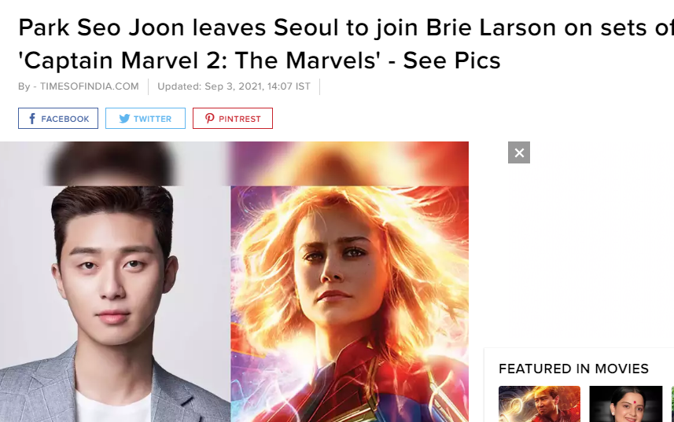Open the partially visible third Featured thumbnail

point(672,404)
